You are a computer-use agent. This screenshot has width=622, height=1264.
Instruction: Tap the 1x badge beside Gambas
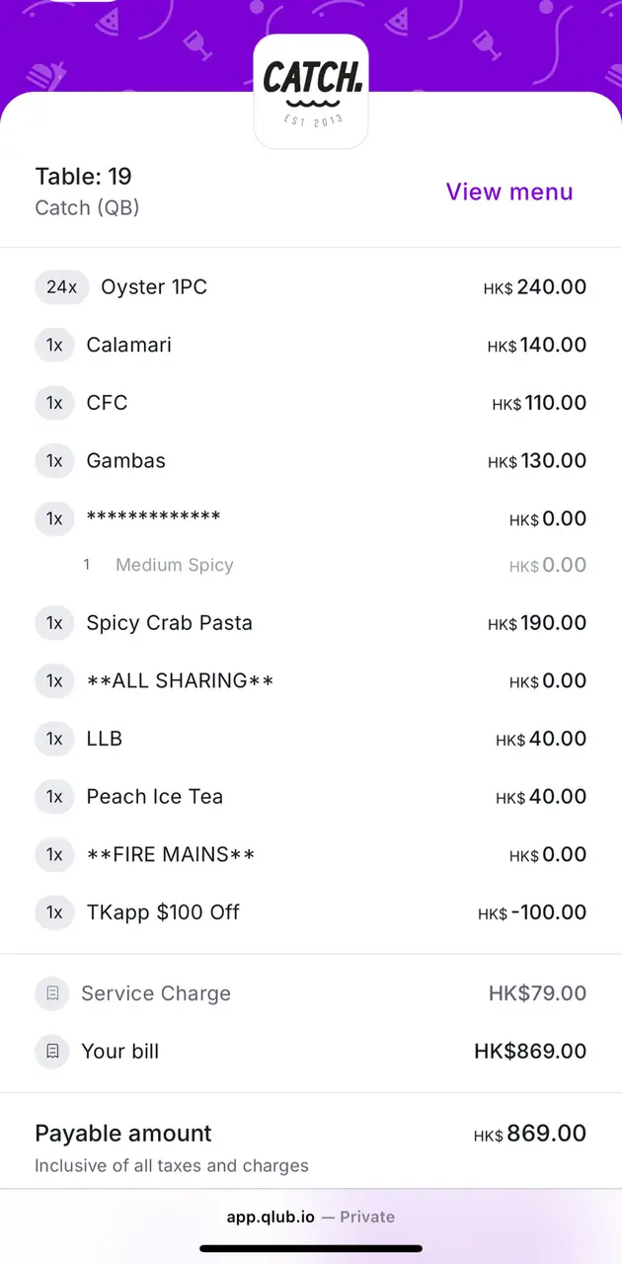54,461
